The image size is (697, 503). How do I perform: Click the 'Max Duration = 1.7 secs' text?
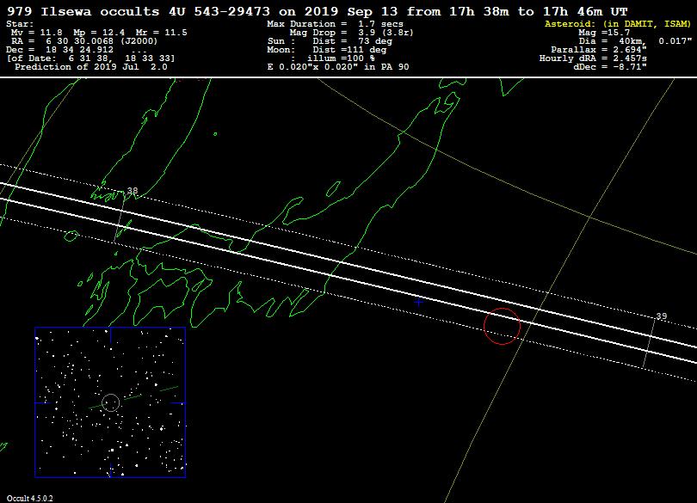click(335, 24)
